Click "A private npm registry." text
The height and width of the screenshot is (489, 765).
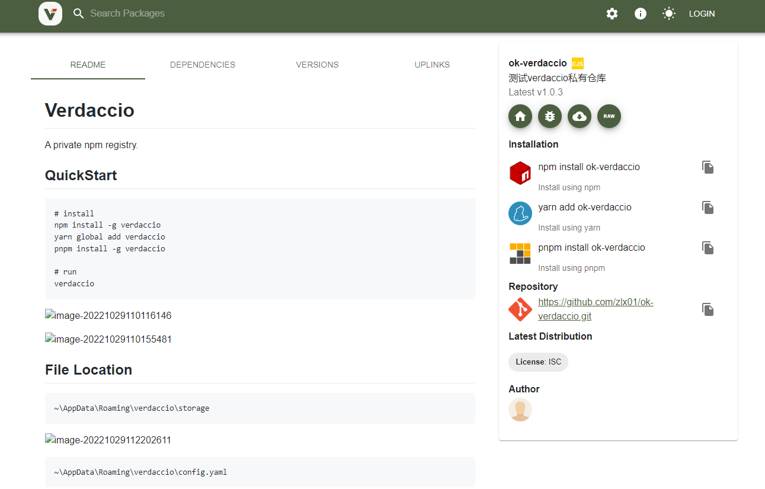tap(91, 145)
